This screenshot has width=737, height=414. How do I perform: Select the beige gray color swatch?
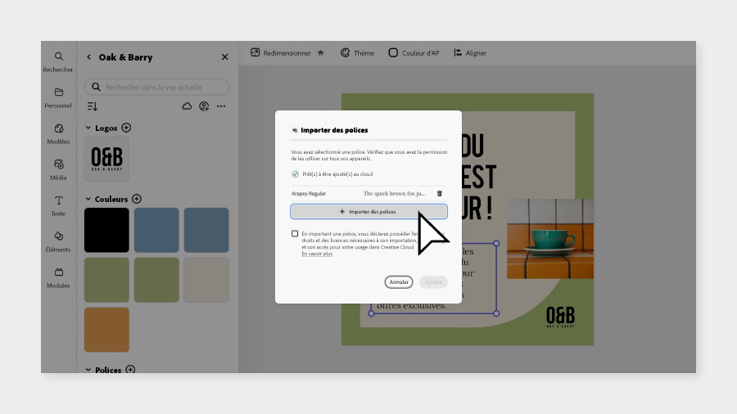pos(206,280)
